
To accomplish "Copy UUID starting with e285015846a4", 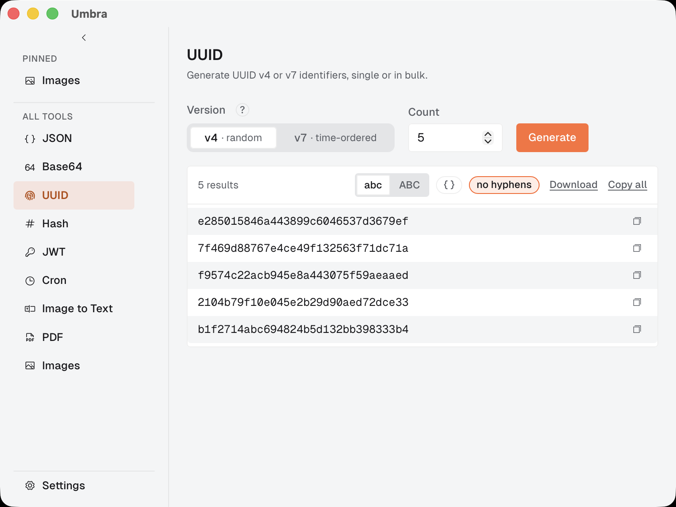I will [637, 221].
